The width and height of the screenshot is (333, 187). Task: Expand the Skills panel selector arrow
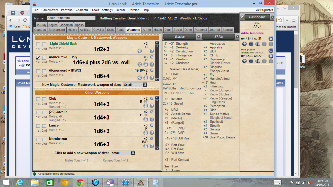pos(237,37)
